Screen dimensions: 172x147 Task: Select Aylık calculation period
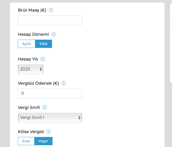pos(27,44)
